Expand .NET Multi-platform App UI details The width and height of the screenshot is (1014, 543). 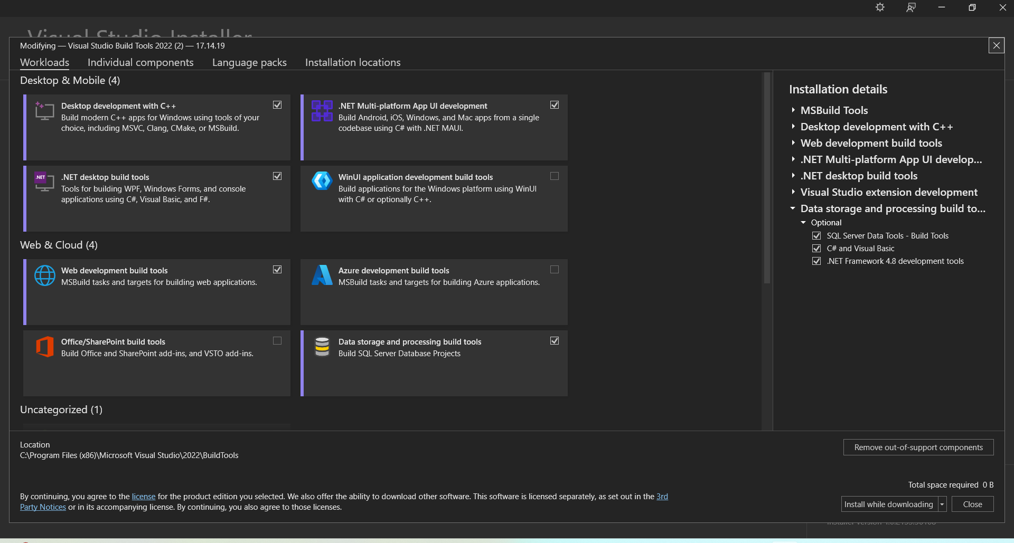click(793, 159)
